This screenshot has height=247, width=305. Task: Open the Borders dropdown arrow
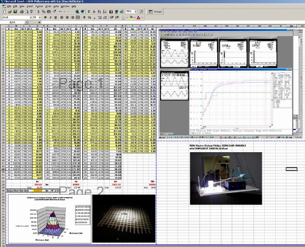(127, 18)
